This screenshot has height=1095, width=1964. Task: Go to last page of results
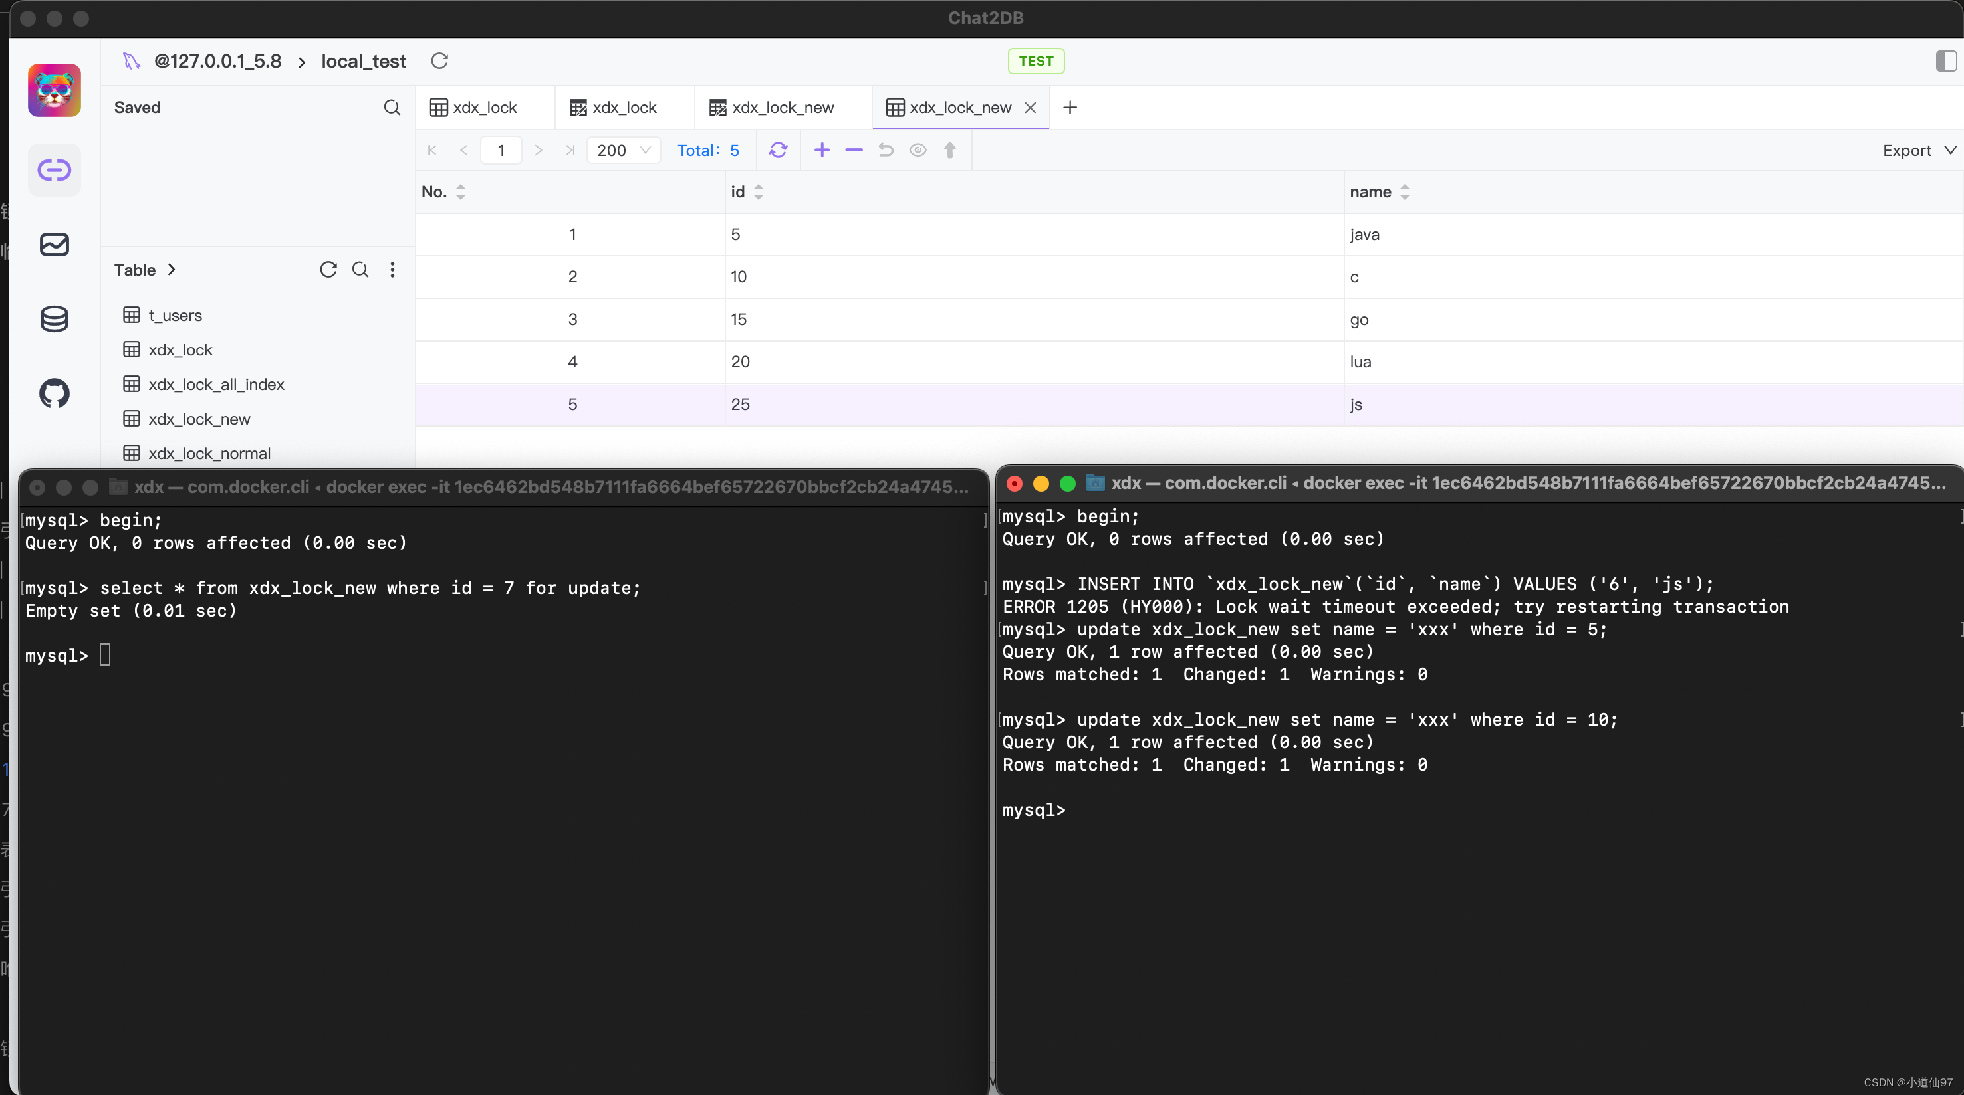click(570, 150)
